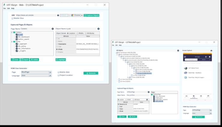Image resolution: width=222 pixels, height=127 pixels.
Task: Tick the Project Location checkbox
Action: (58, 75)
